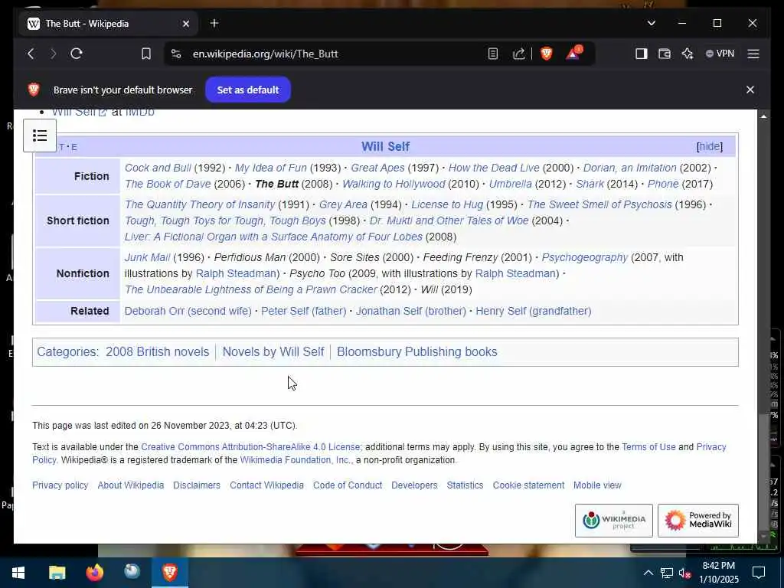The height and width of the screenshot is (588, 784).
Task: Open The Book of Dave link
Action: click(x=168, y=184)
